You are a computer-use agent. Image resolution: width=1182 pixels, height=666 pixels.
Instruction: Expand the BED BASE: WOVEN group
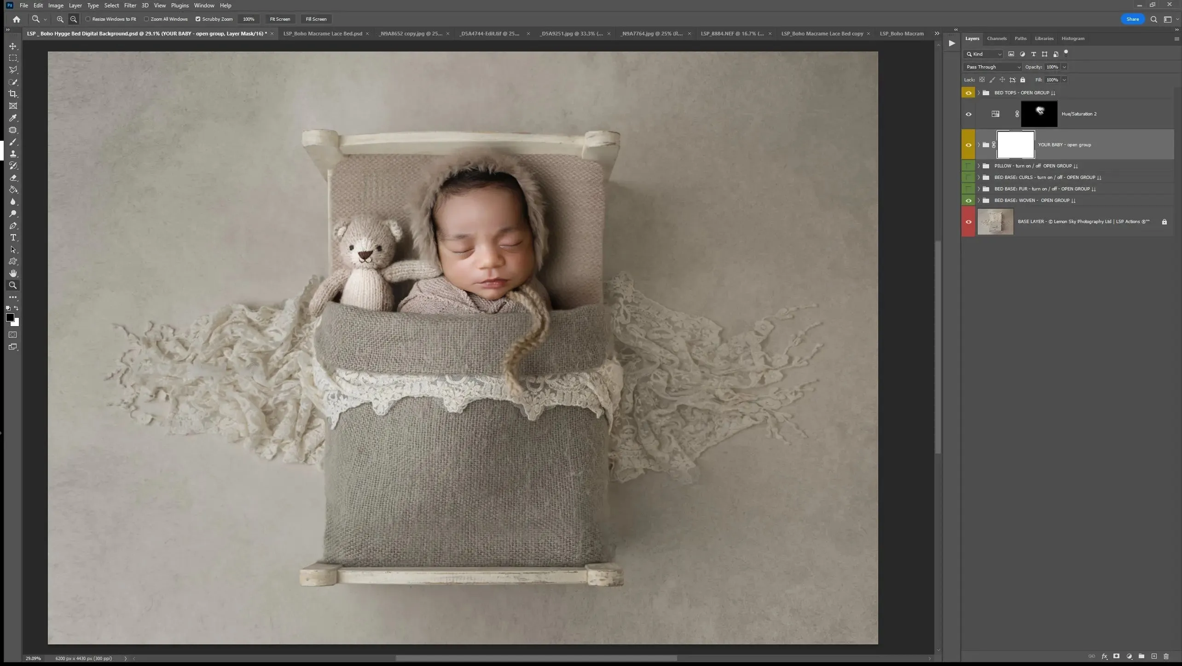click(979, 201)
